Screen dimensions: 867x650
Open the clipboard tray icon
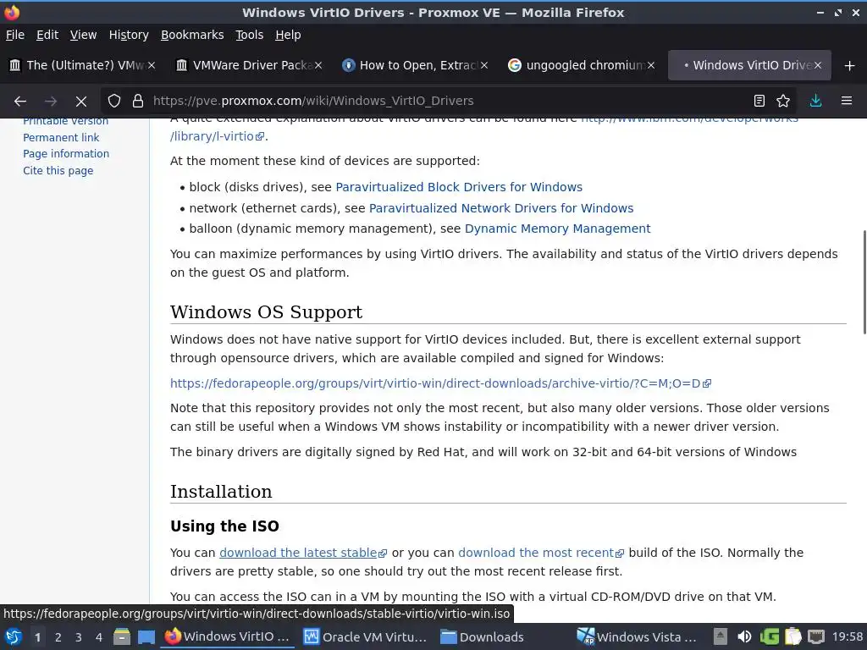[792, 636]
